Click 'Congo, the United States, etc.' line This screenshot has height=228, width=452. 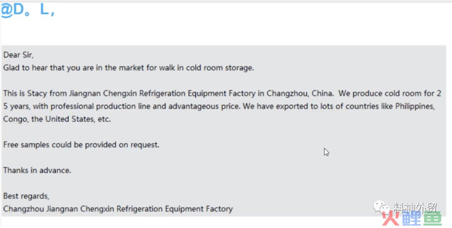click(x=57, y=119)
